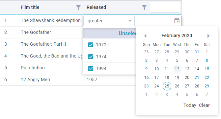Uncheck the 1994 checkbox

coord(91,68)
